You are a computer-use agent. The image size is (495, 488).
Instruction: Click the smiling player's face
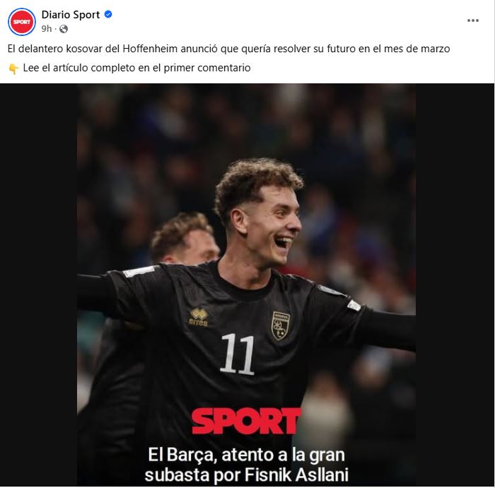(x=274, y=225)
